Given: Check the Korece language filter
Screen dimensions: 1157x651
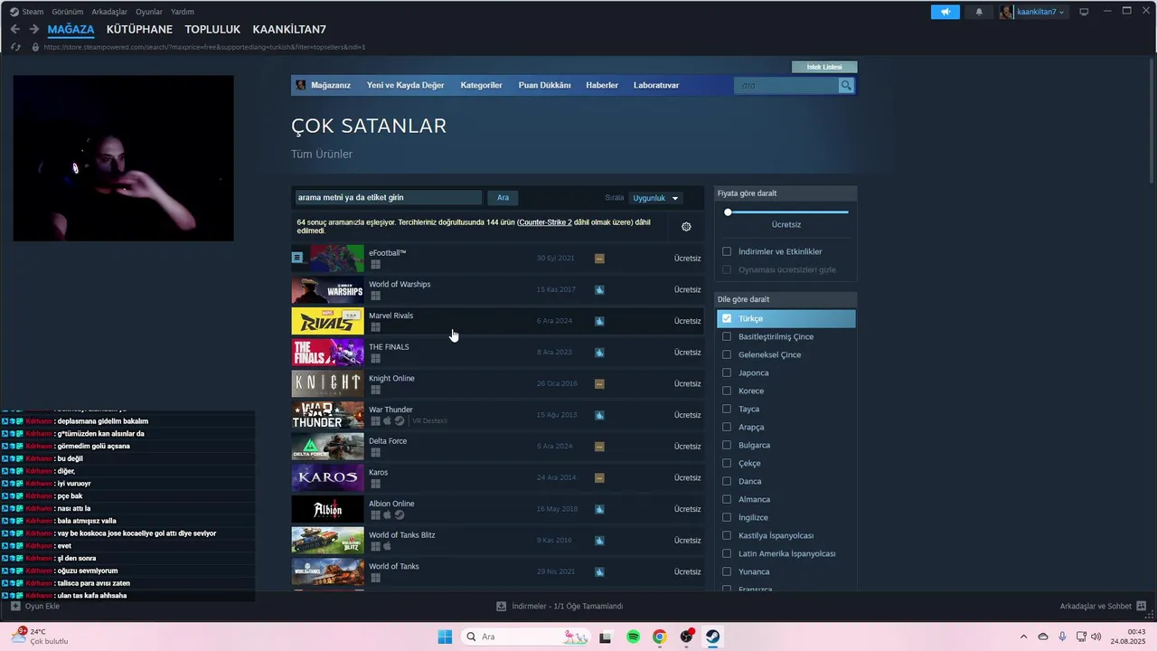Looking at the screenshot, I should (727, 391).
